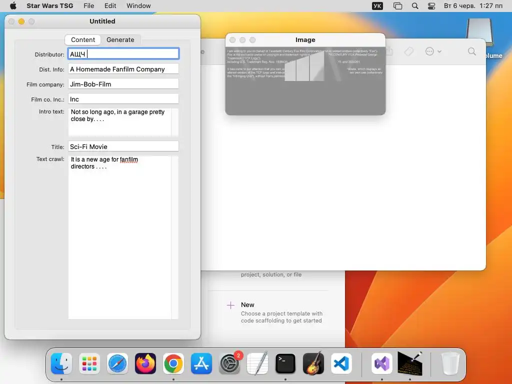The width and height of the screenshot is (512, 384).
Task: Open Stage Manager menu bar icon
Action: (x=397, y=6)
